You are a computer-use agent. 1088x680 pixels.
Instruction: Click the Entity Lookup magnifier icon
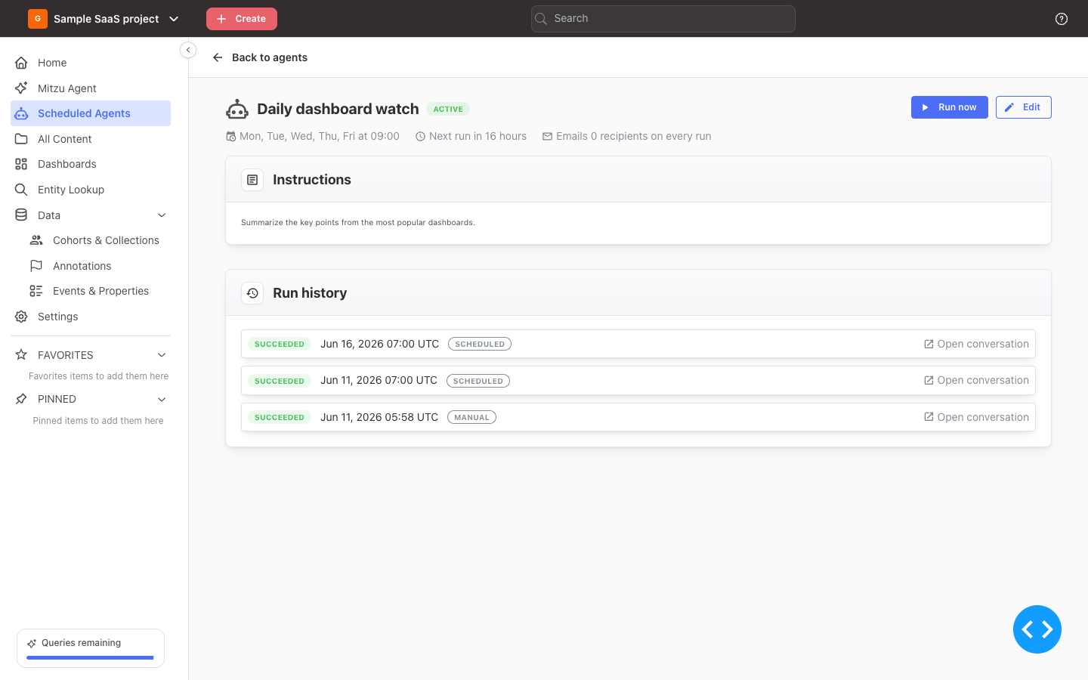21,190
